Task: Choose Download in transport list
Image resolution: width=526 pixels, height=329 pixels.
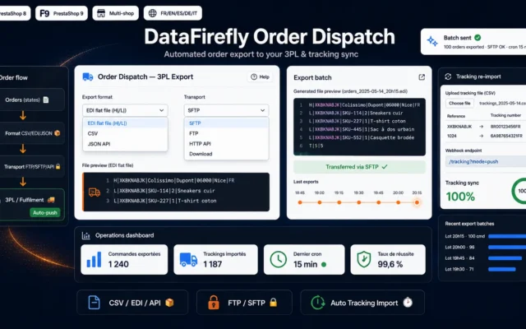Action: click(227, 154)
